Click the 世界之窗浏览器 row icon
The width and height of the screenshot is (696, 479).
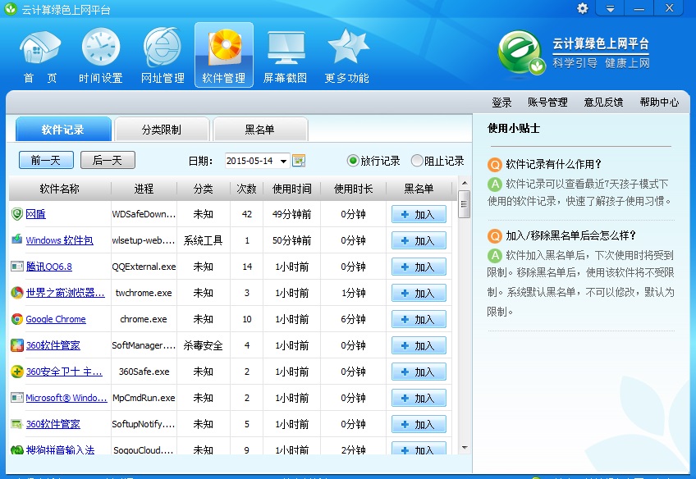click(17, 293)
